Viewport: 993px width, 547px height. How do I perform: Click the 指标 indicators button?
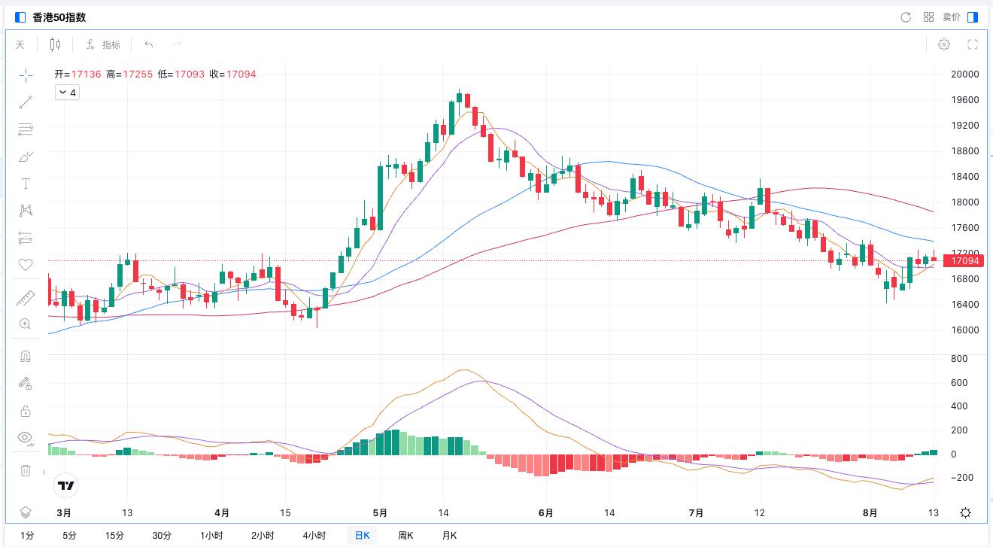coord(104,44)
